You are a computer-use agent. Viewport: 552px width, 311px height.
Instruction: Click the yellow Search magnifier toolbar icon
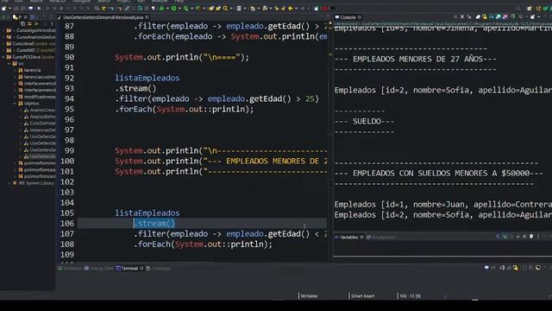225,8
